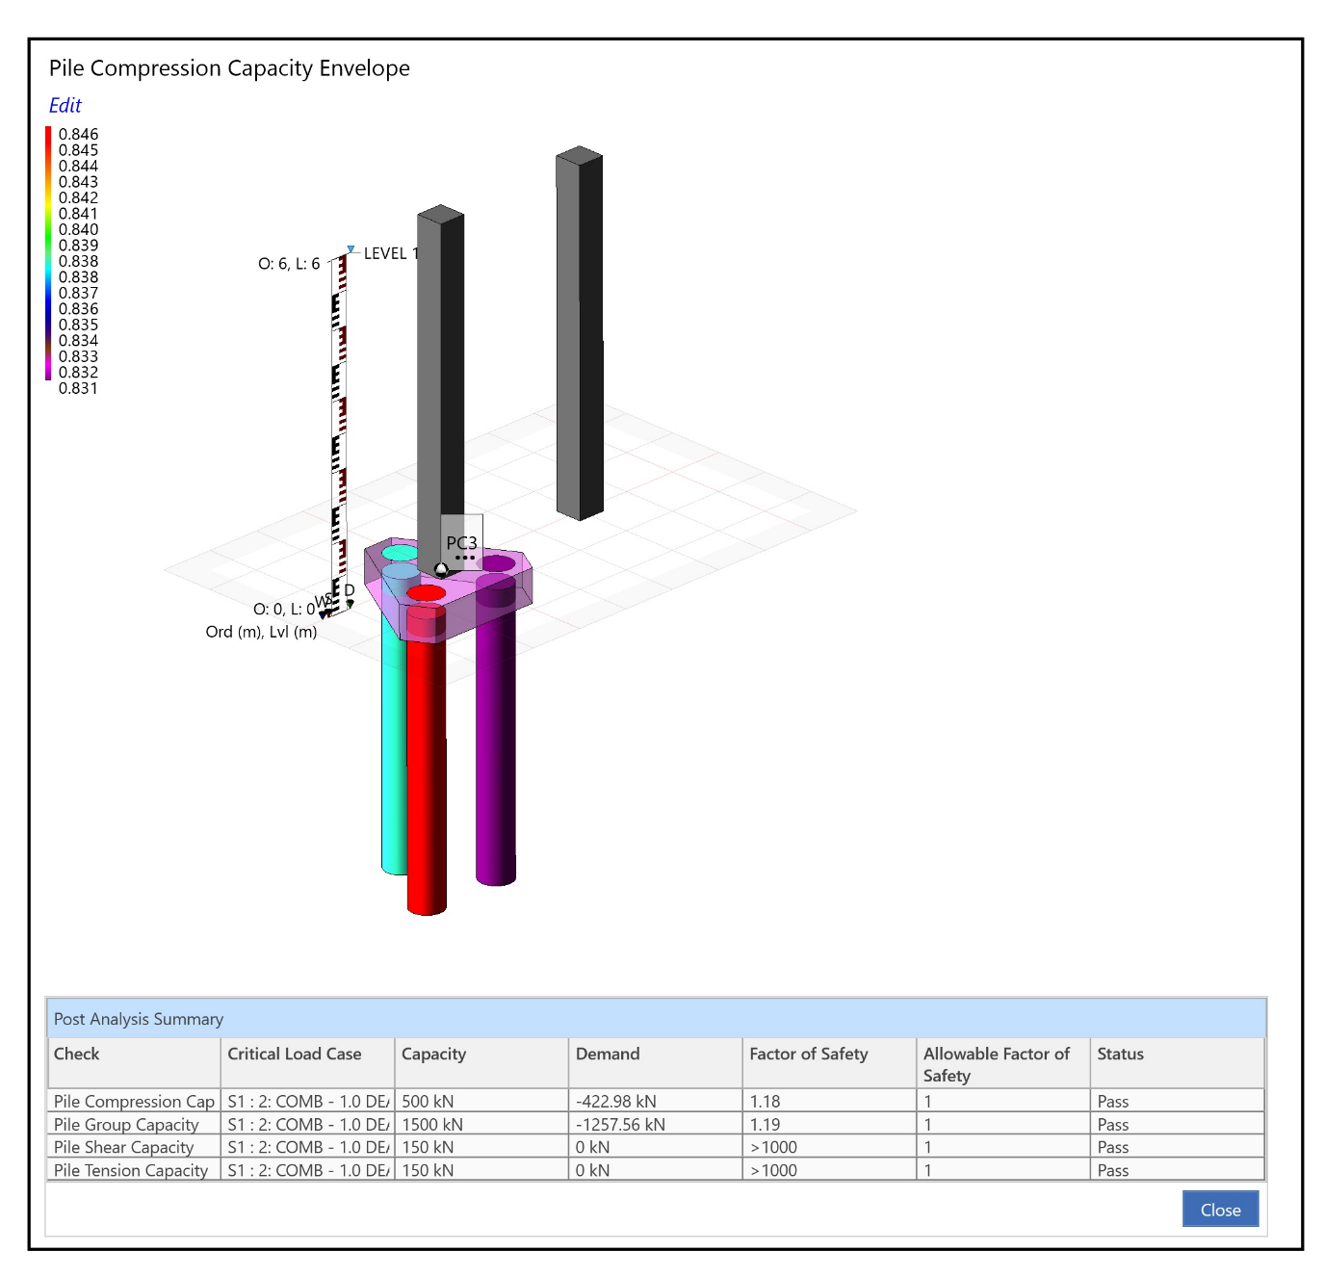Click the color legend gradient bar

(48, 253)
